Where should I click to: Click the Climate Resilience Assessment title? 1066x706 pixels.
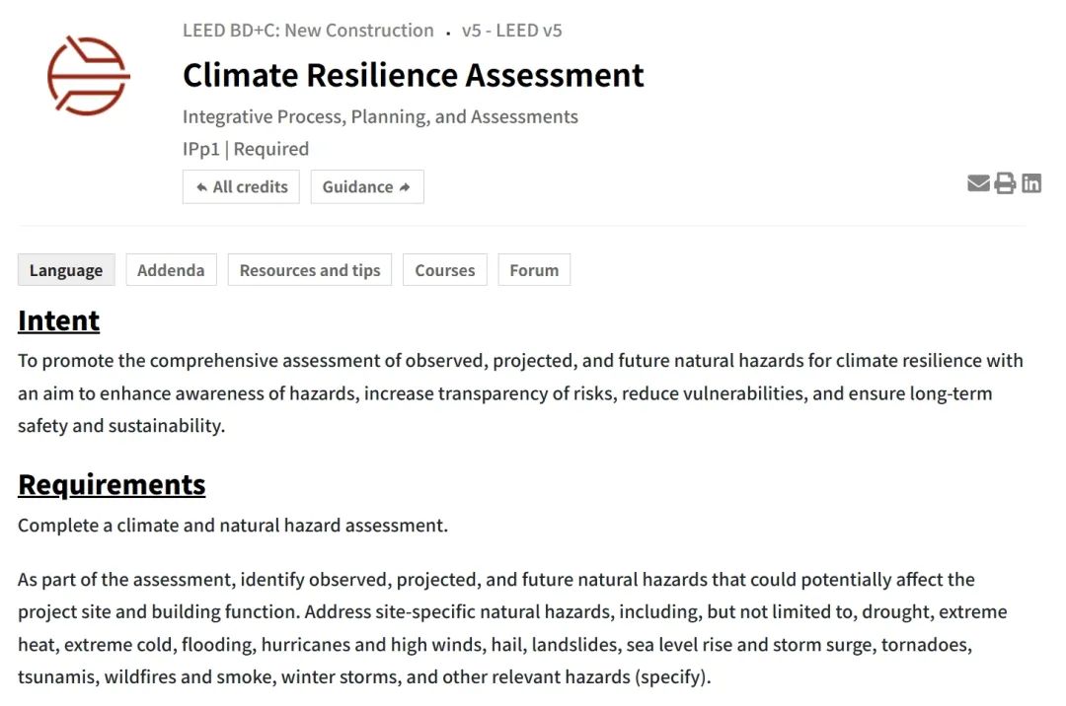[413, 75]
